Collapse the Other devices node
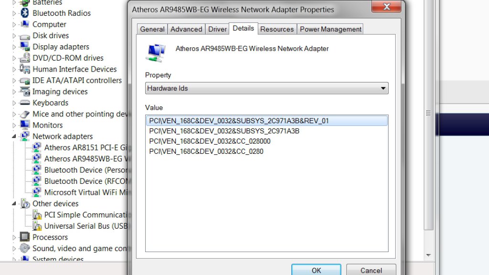This screenshot has height=275, width=489. point(14,203)
